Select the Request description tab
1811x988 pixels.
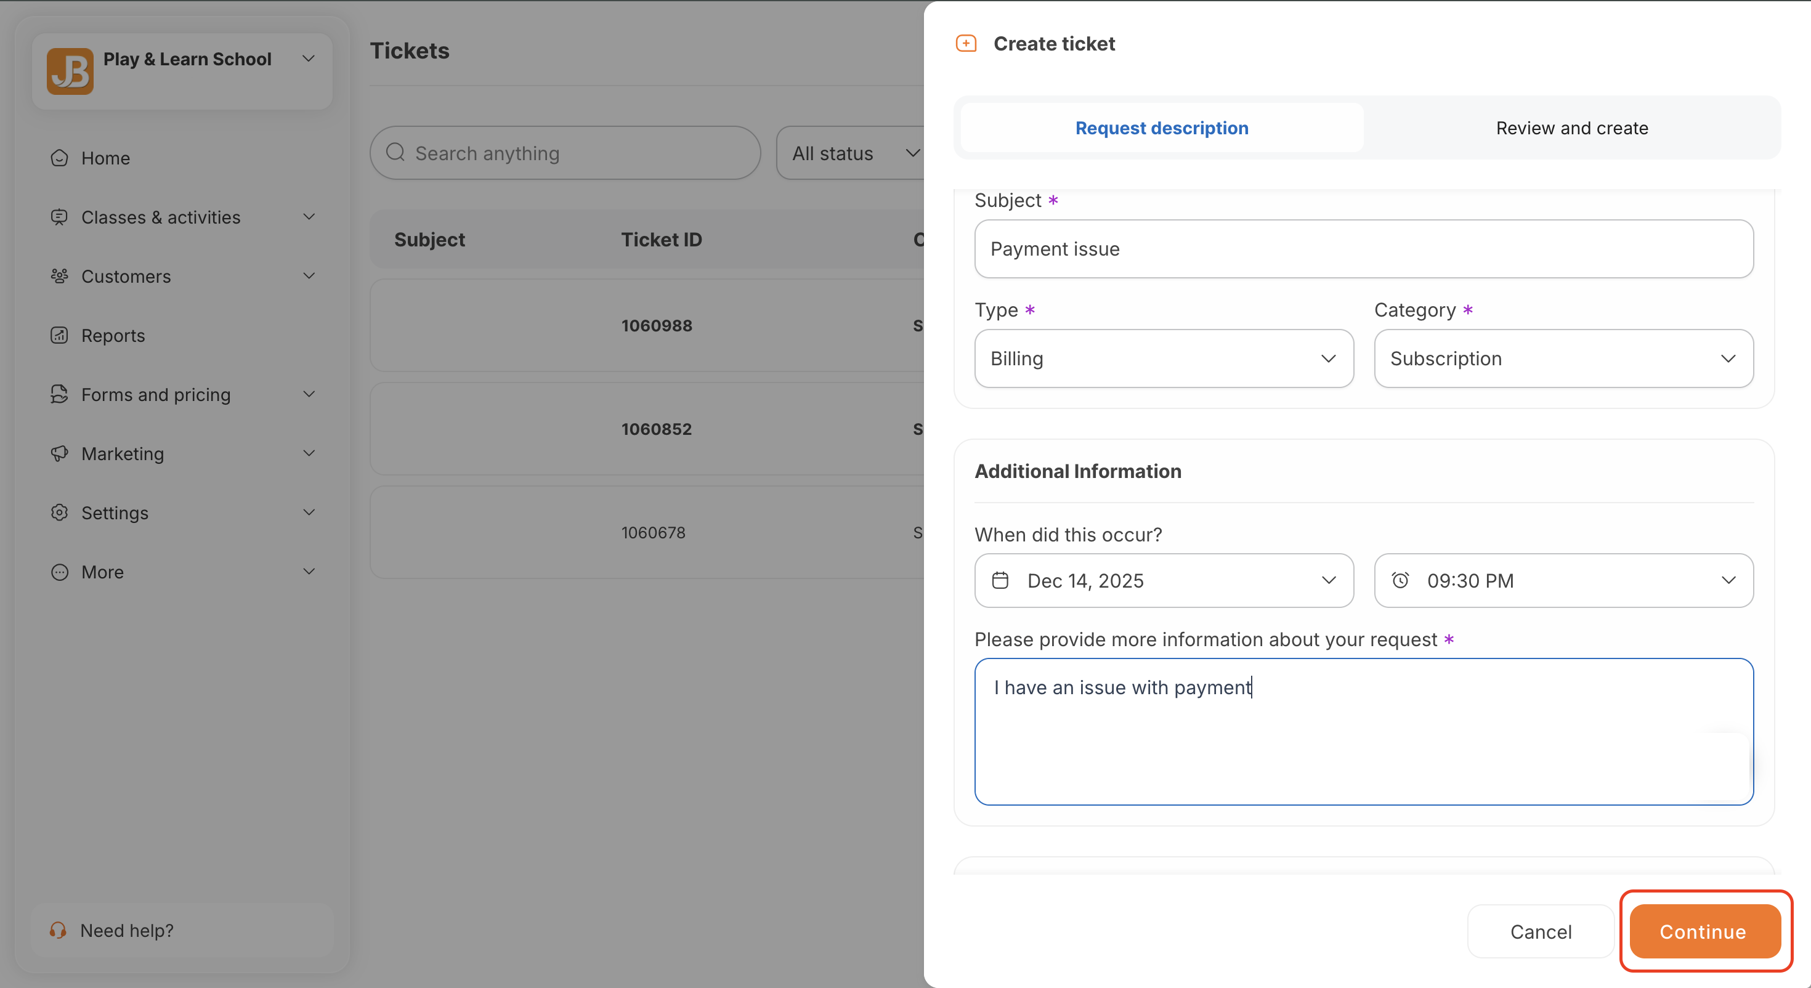point(1161,128)
